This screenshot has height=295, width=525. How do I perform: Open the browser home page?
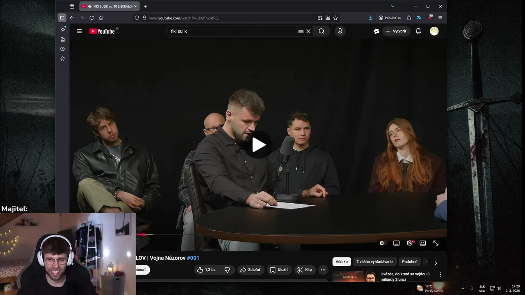[101, 18]
